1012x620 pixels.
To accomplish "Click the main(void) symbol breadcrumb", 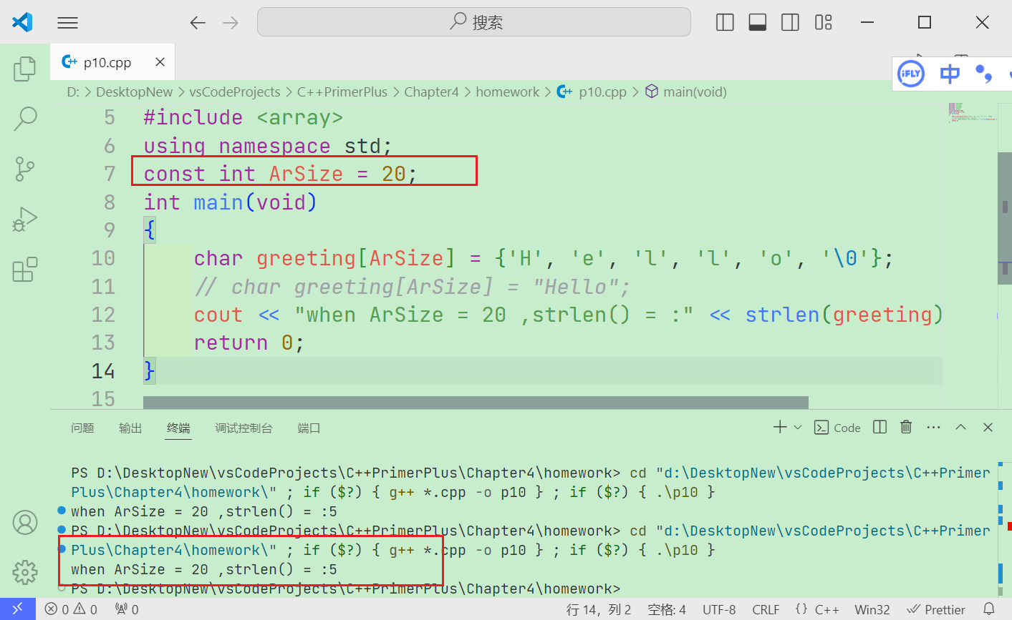I will (x=686, y=92).
